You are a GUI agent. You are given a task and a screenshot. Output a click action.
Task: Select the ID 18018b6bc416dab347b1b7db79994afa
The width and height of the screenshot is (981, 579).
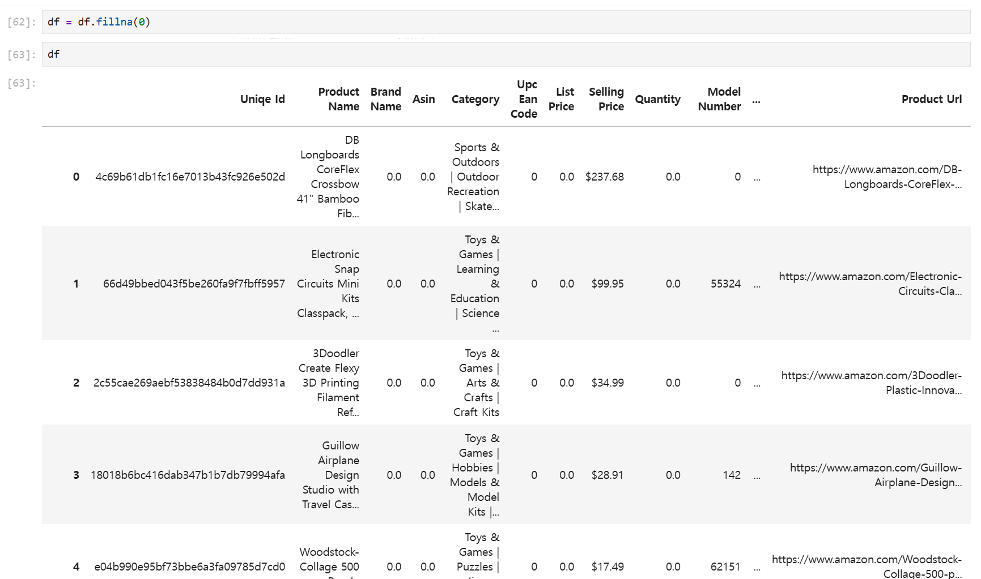188,475
